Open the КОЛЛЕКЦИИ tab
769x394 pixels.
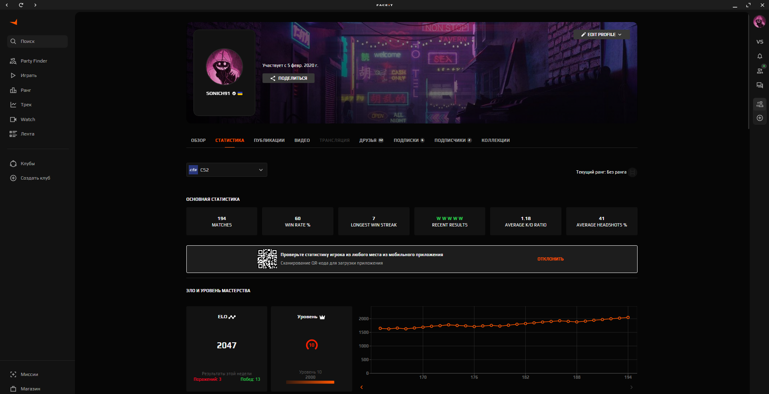coord(496,140)
